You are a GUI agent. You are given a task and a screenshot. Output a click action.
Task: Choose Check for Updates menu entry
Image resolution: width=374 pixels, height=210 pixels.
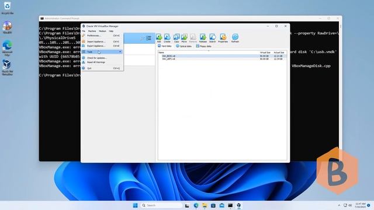102,58
